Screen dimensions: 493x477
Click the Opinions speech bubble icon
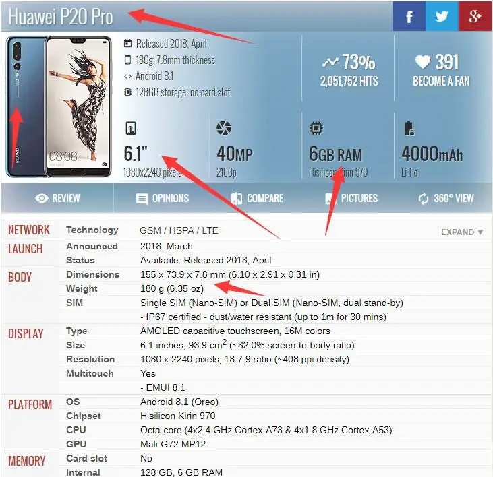pos(142,199)
